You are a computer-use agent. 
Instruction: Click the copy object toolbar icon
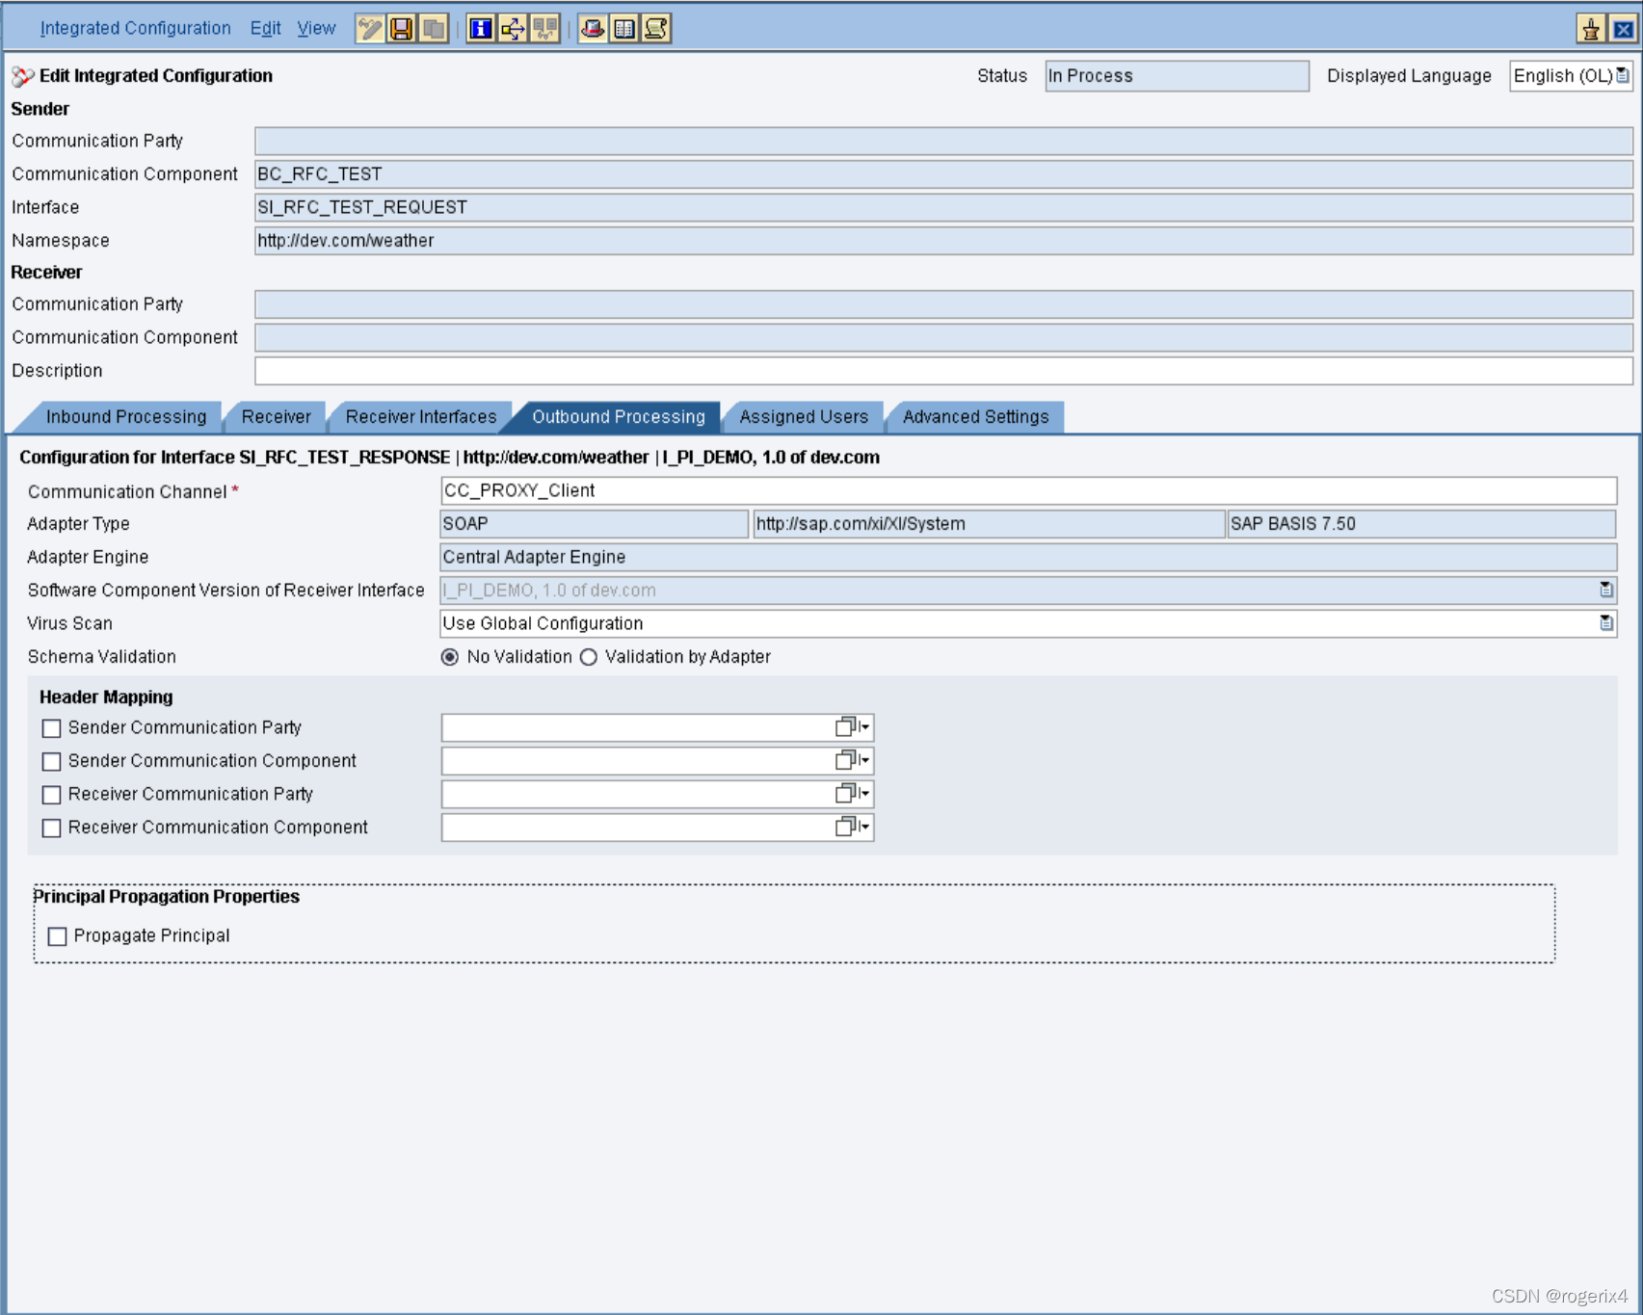435,29
